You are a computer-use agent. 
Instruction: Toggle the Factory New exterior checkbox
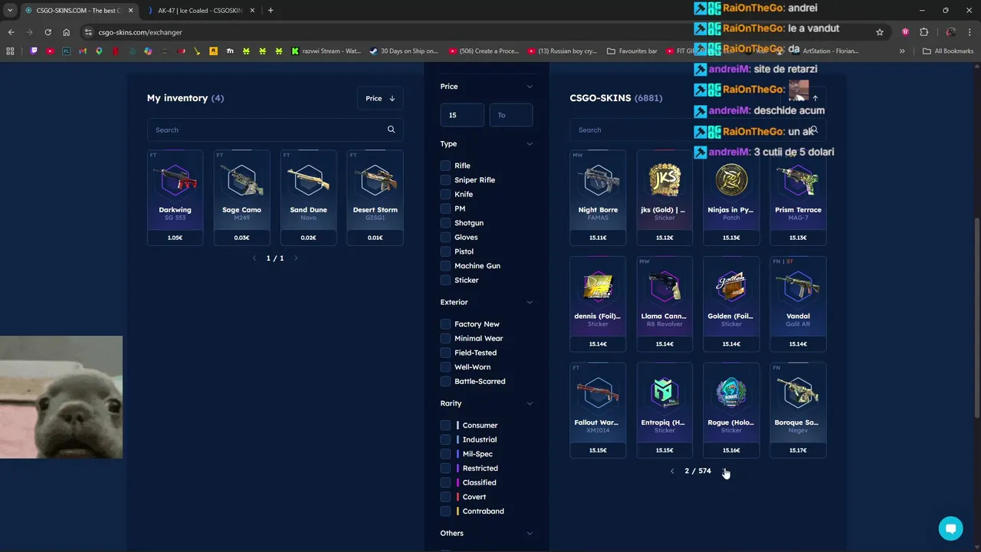coord(445,324)
